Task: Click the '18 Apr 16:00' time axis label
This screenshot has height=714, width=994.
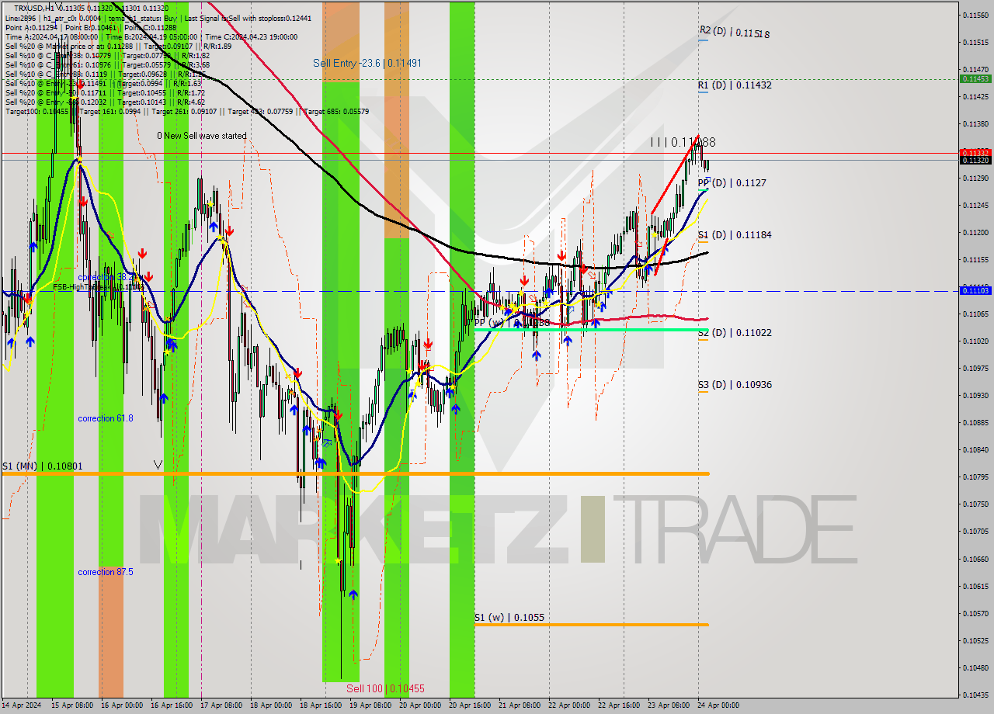Action: point(321,705)
